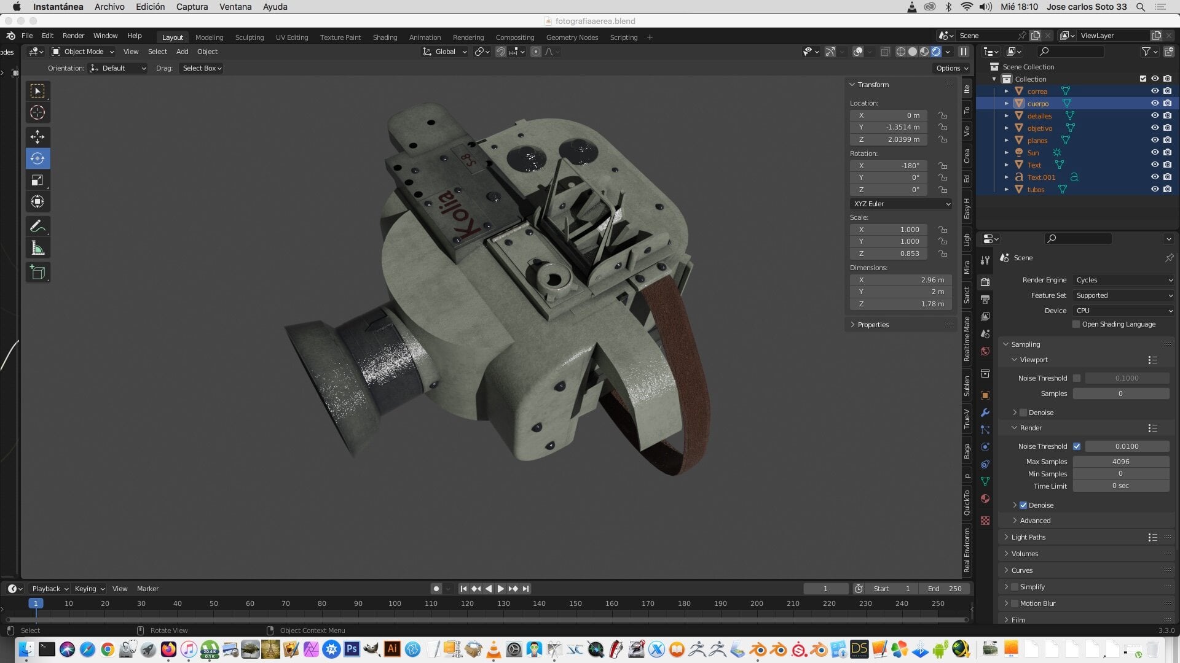Viewport: 1180px width, 663px height.
Task: Hide the cuerpo object in viewport
Action: coord(1155,103)
